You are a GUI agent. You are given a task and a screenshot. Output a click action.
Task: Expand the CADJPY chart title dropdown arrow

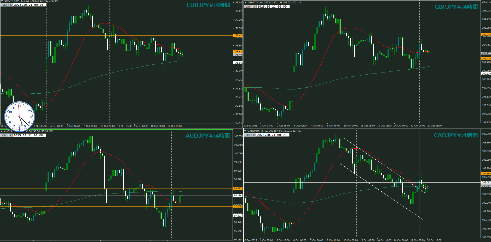(245, 131)
